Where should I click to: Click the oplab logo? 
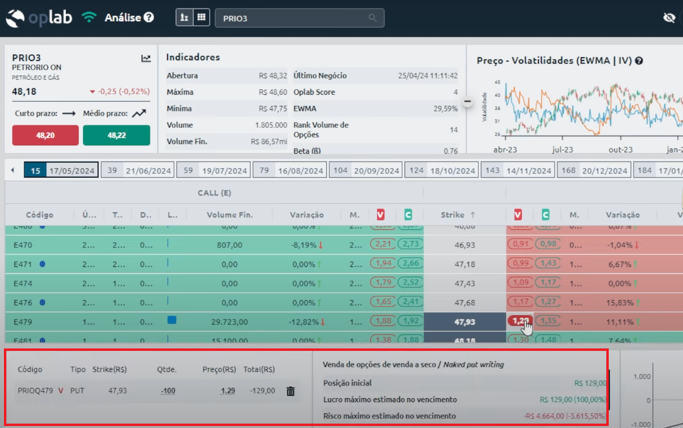39,18
